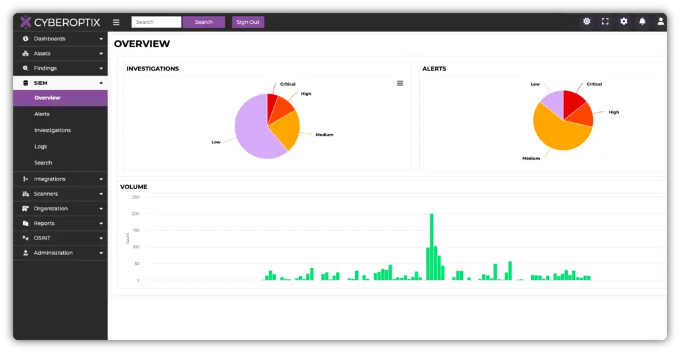The width and height of the screenshot is (680, 353).
Task: Collapse the SIEM section arrow
Action: pyautogui.click(x=101, y=83)
